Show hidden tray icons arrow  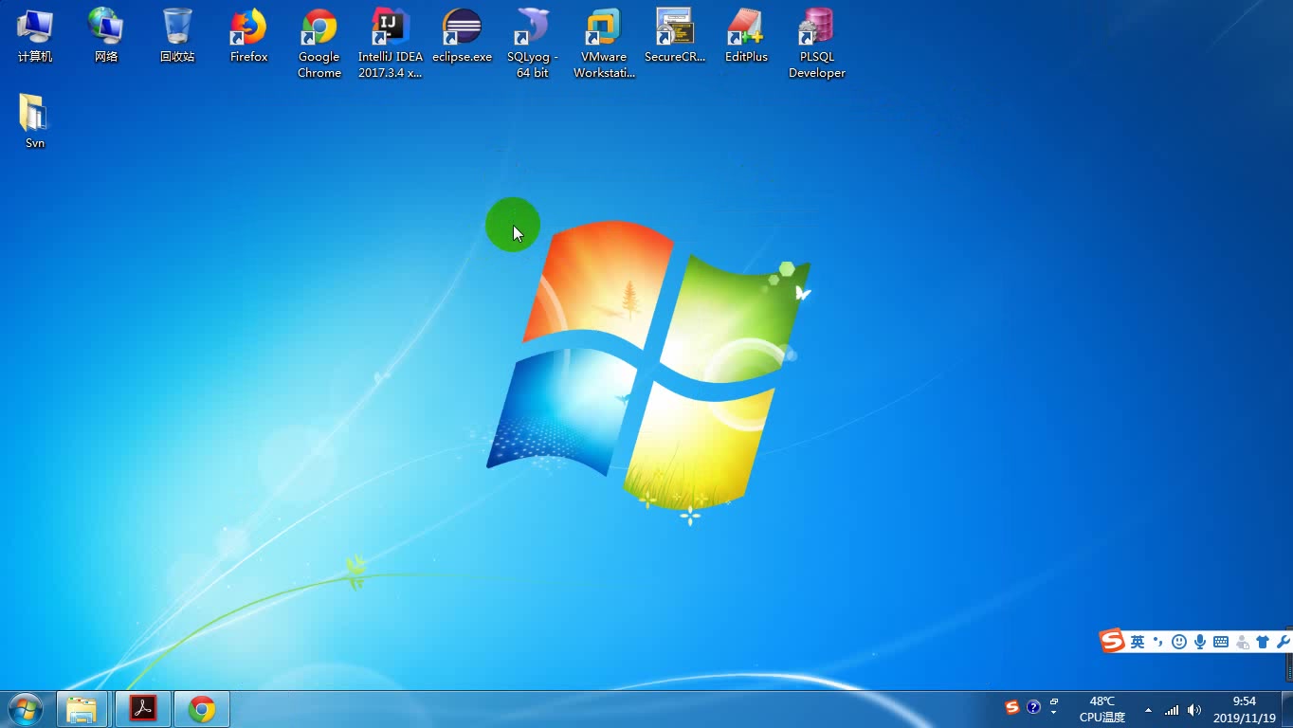click(x=1149, y=710)
